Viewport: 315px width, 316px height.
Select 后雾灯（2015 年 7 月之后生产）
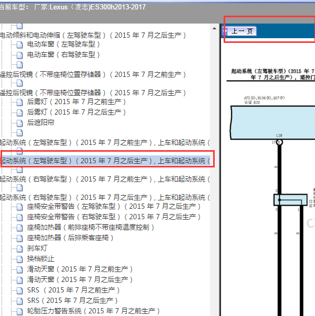(76, 112)
